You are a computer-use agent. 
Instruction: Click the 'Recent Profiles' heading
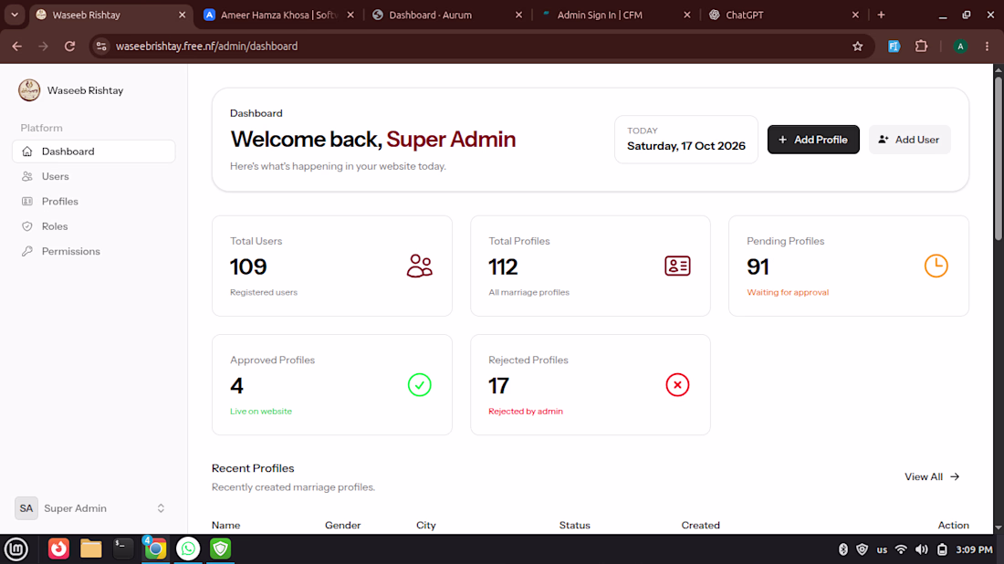coord(253,468)
